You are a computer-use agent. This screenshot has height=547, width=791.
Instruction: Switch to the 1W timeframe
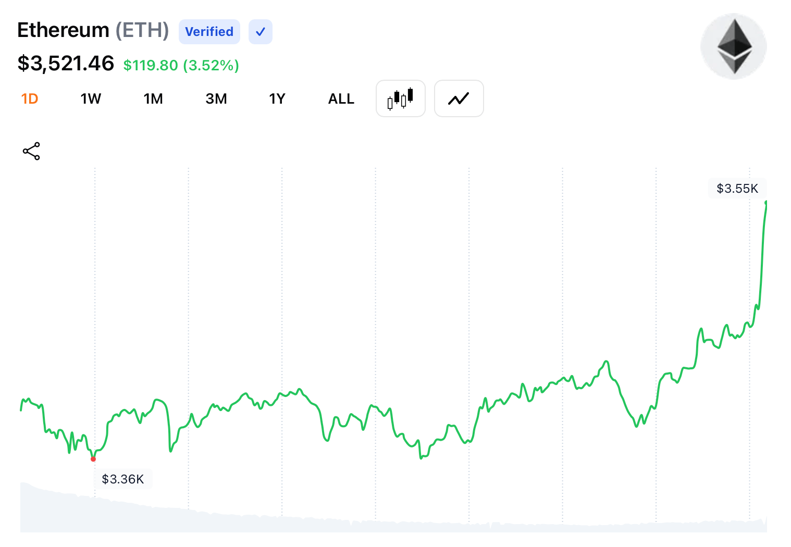click(91, 98)
